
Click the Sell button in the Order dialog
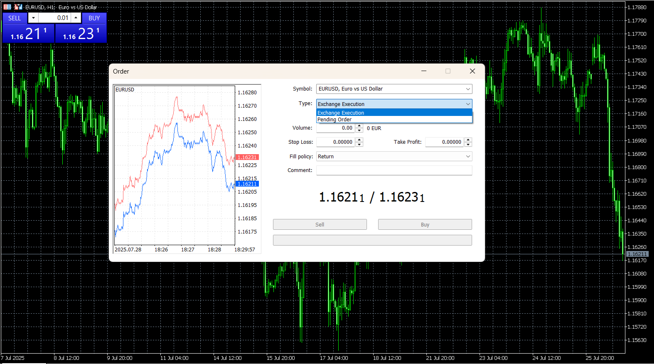pyautogui.click(x=320, y=224)
